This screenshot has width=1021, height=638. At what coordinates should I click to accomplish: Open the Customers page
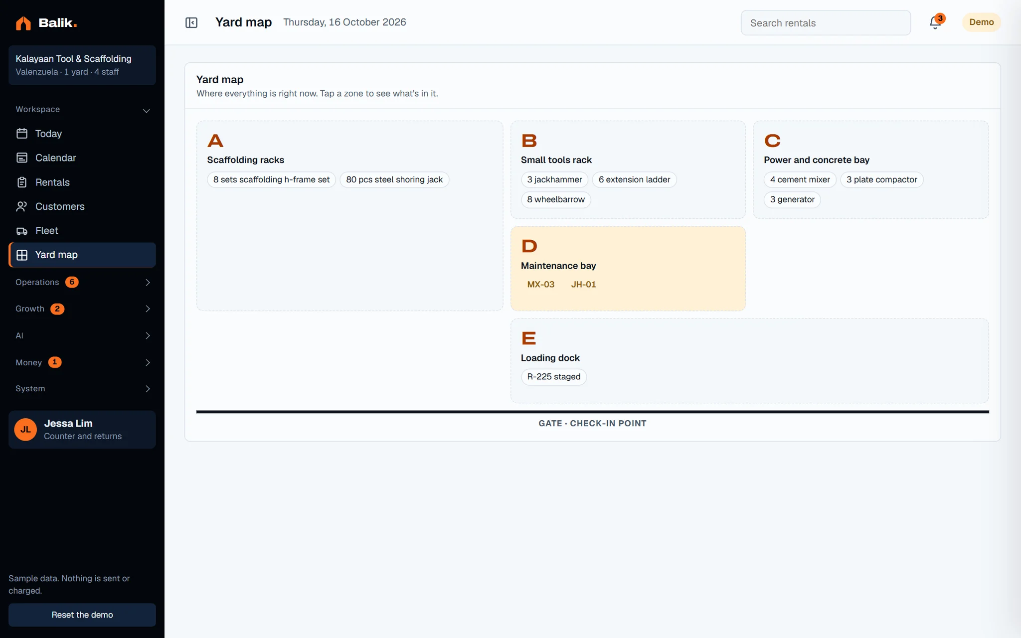(x=82, y=206)
